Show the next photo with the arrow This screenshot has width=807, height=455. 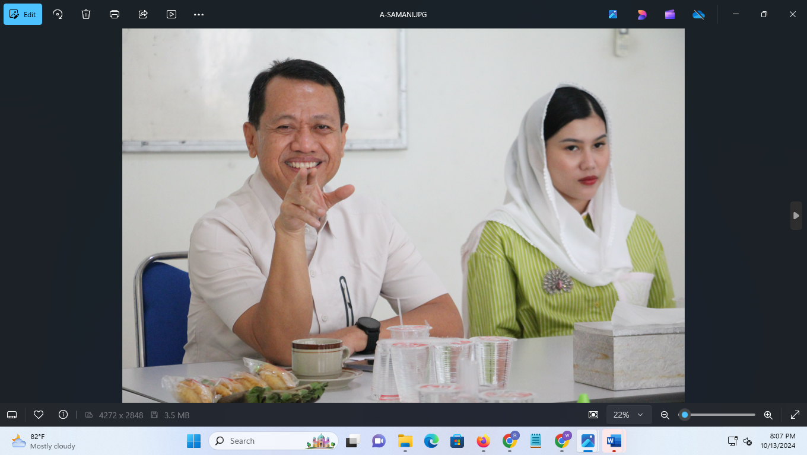(796, 216)
